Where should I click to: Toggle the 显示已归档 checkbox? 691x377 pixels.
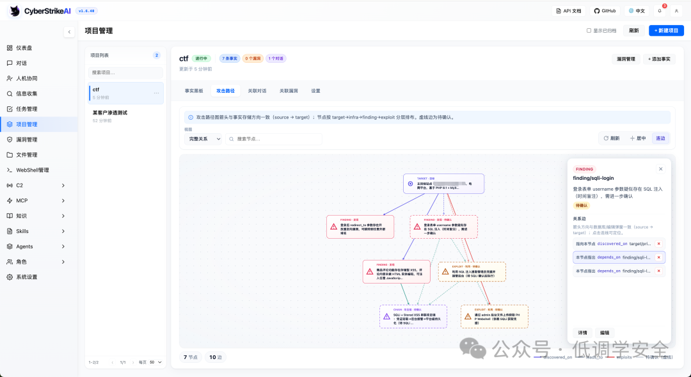click(589, 31)
